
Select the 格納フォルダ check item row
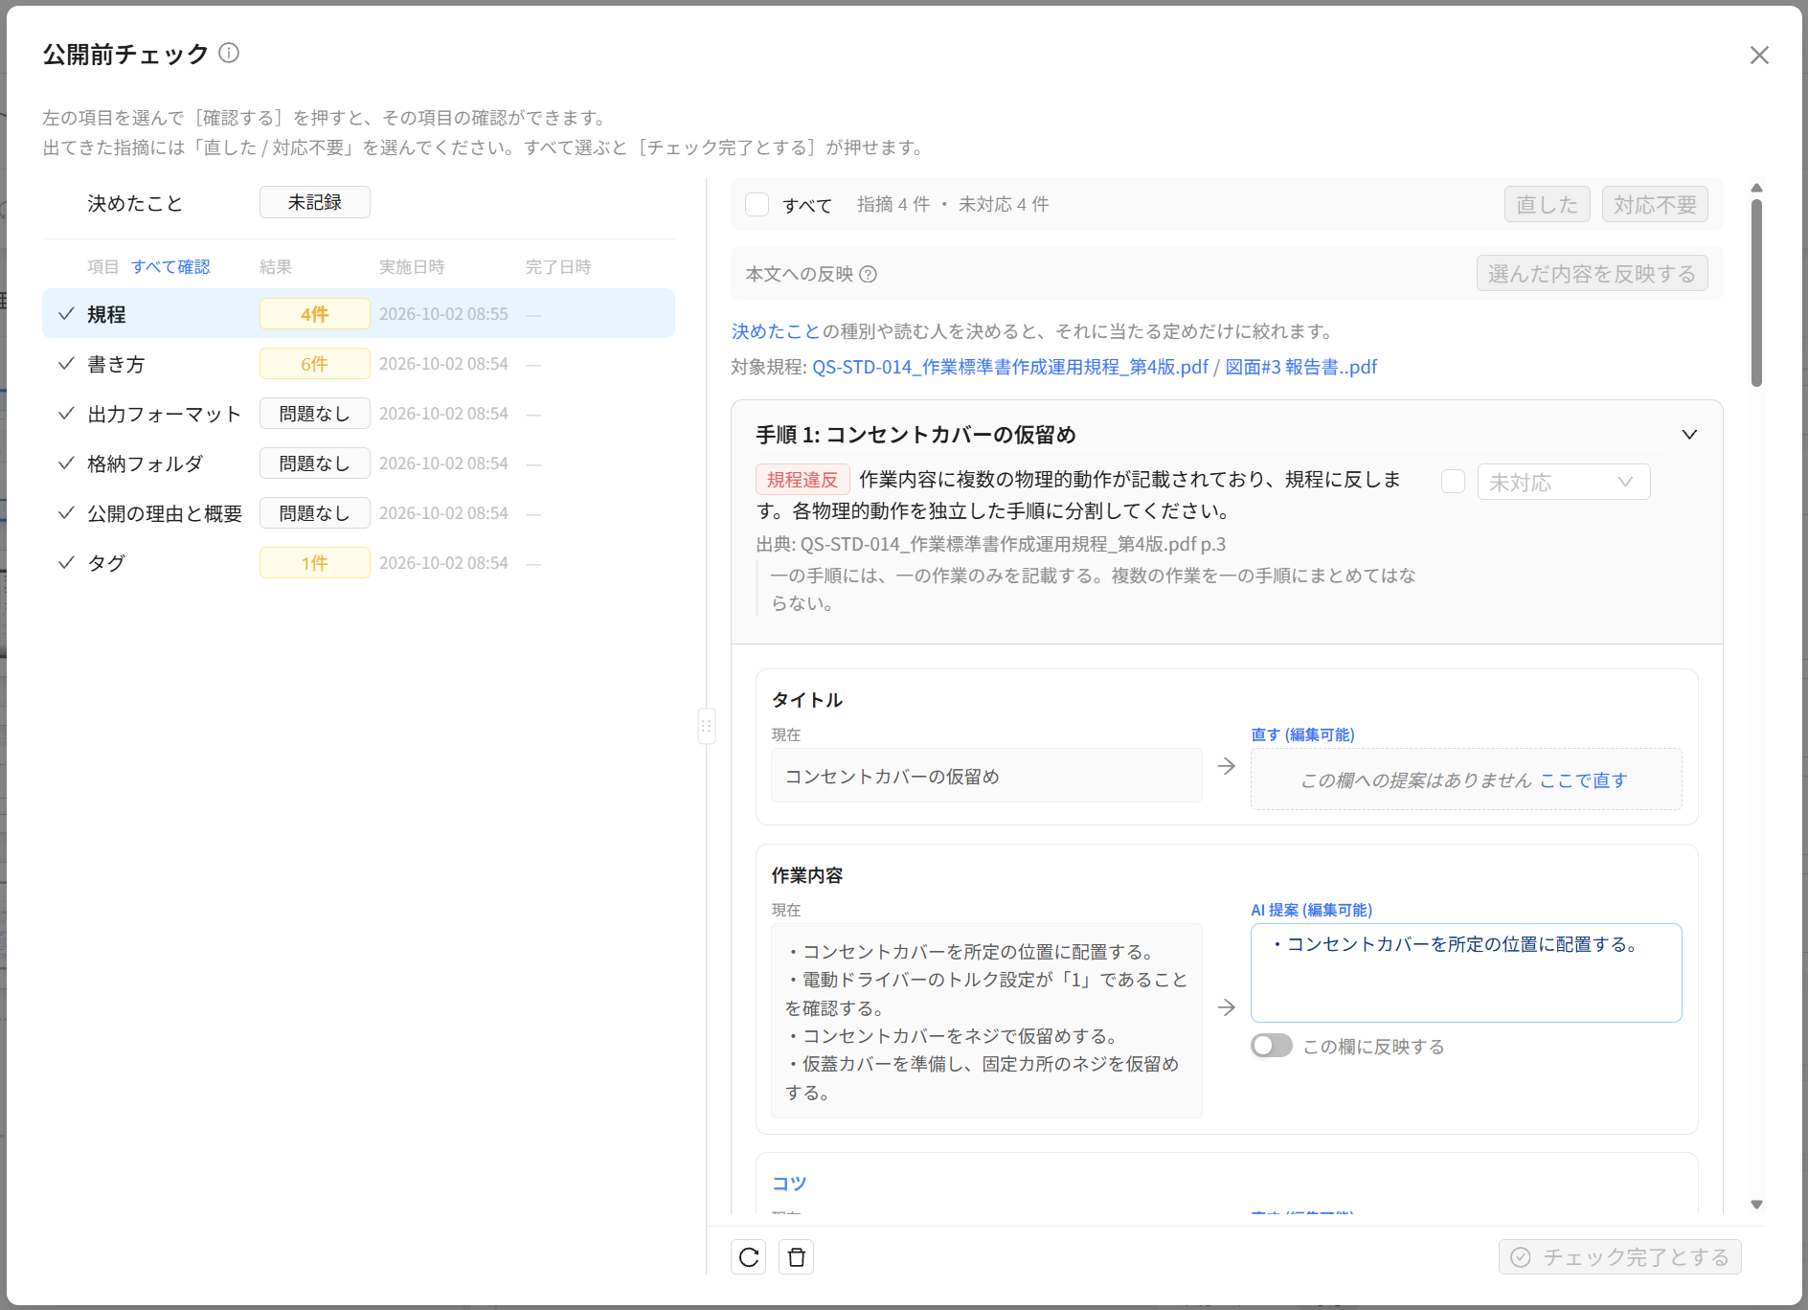[358, 463]
